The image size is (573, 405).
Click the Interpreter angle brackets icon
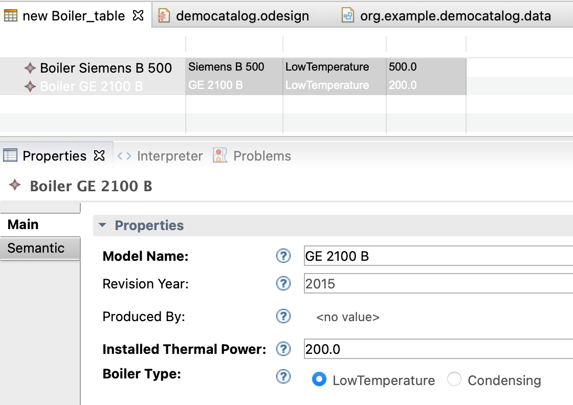[124, 156]
